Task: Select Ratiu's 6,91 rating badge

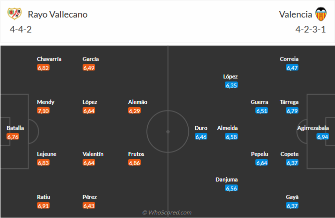Action: pos(43,205)
